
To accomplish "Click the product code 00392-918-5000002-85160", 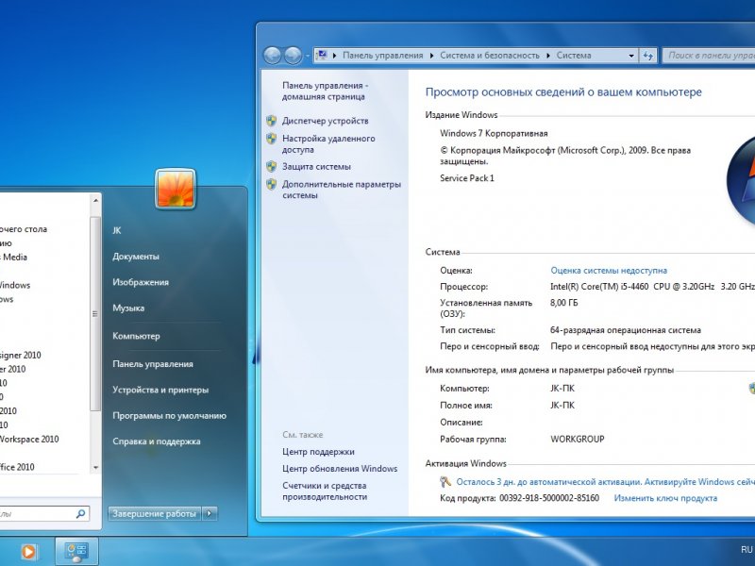I will 549,498.
